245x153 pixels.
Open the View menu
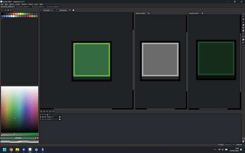[x=36, y=4]
